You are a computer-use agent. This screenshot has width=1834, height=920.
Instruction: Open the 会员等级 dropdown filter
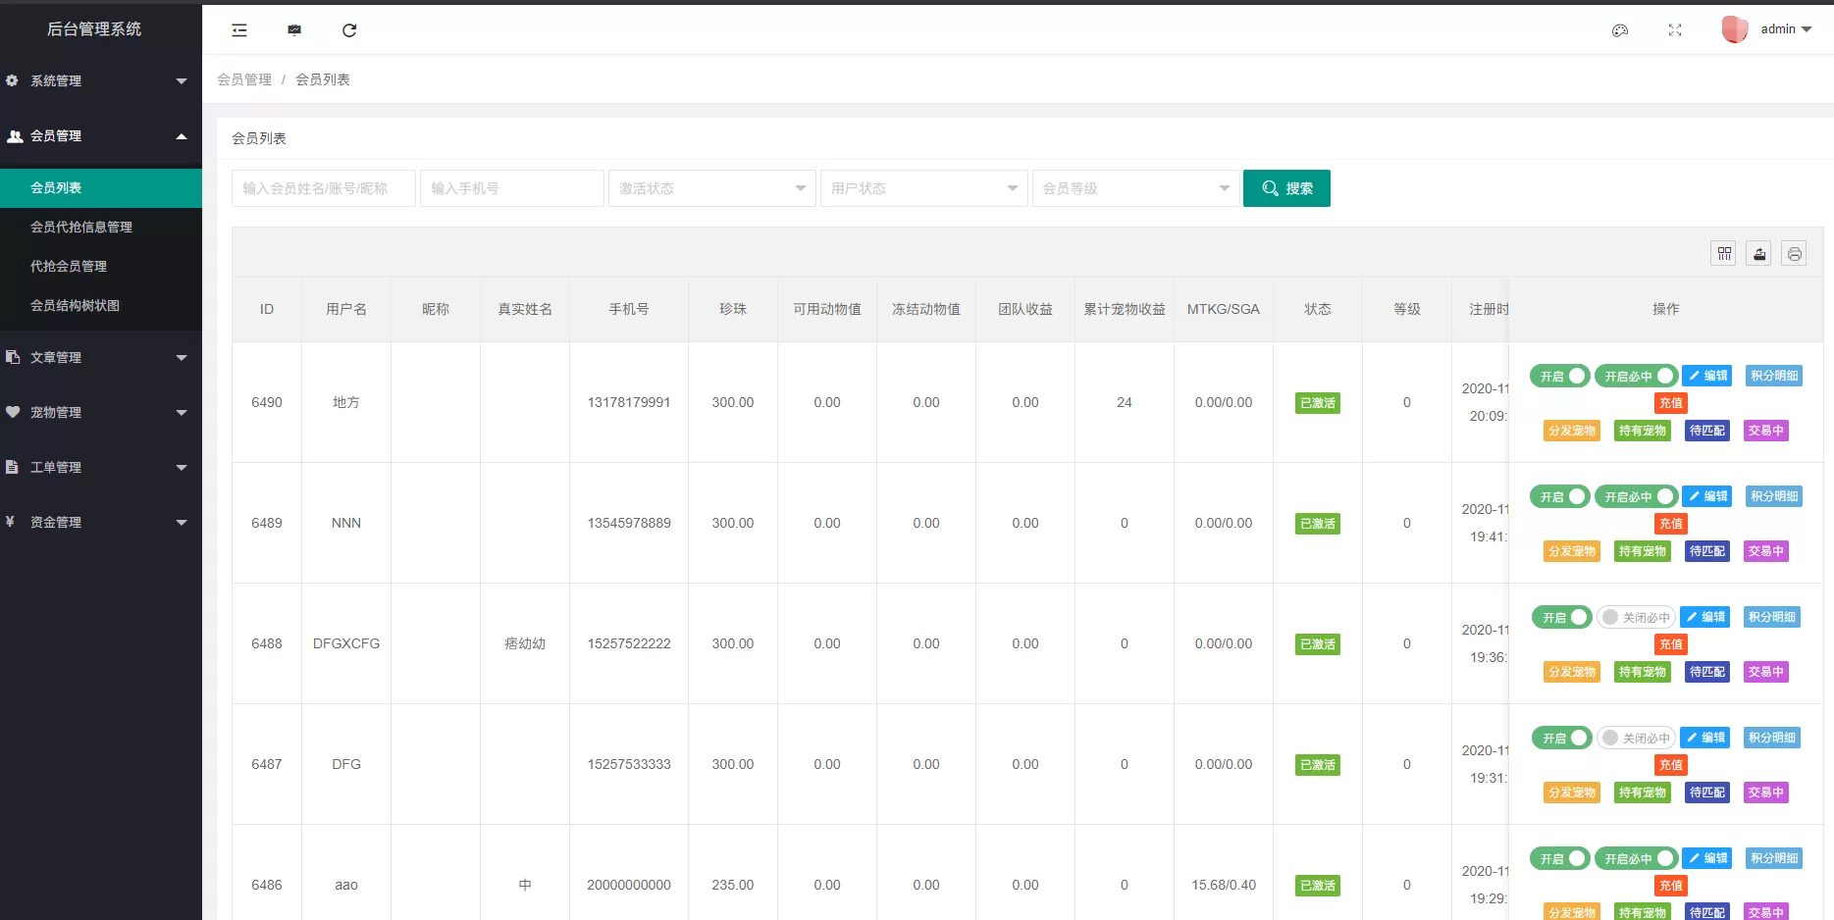(1135, 188)
